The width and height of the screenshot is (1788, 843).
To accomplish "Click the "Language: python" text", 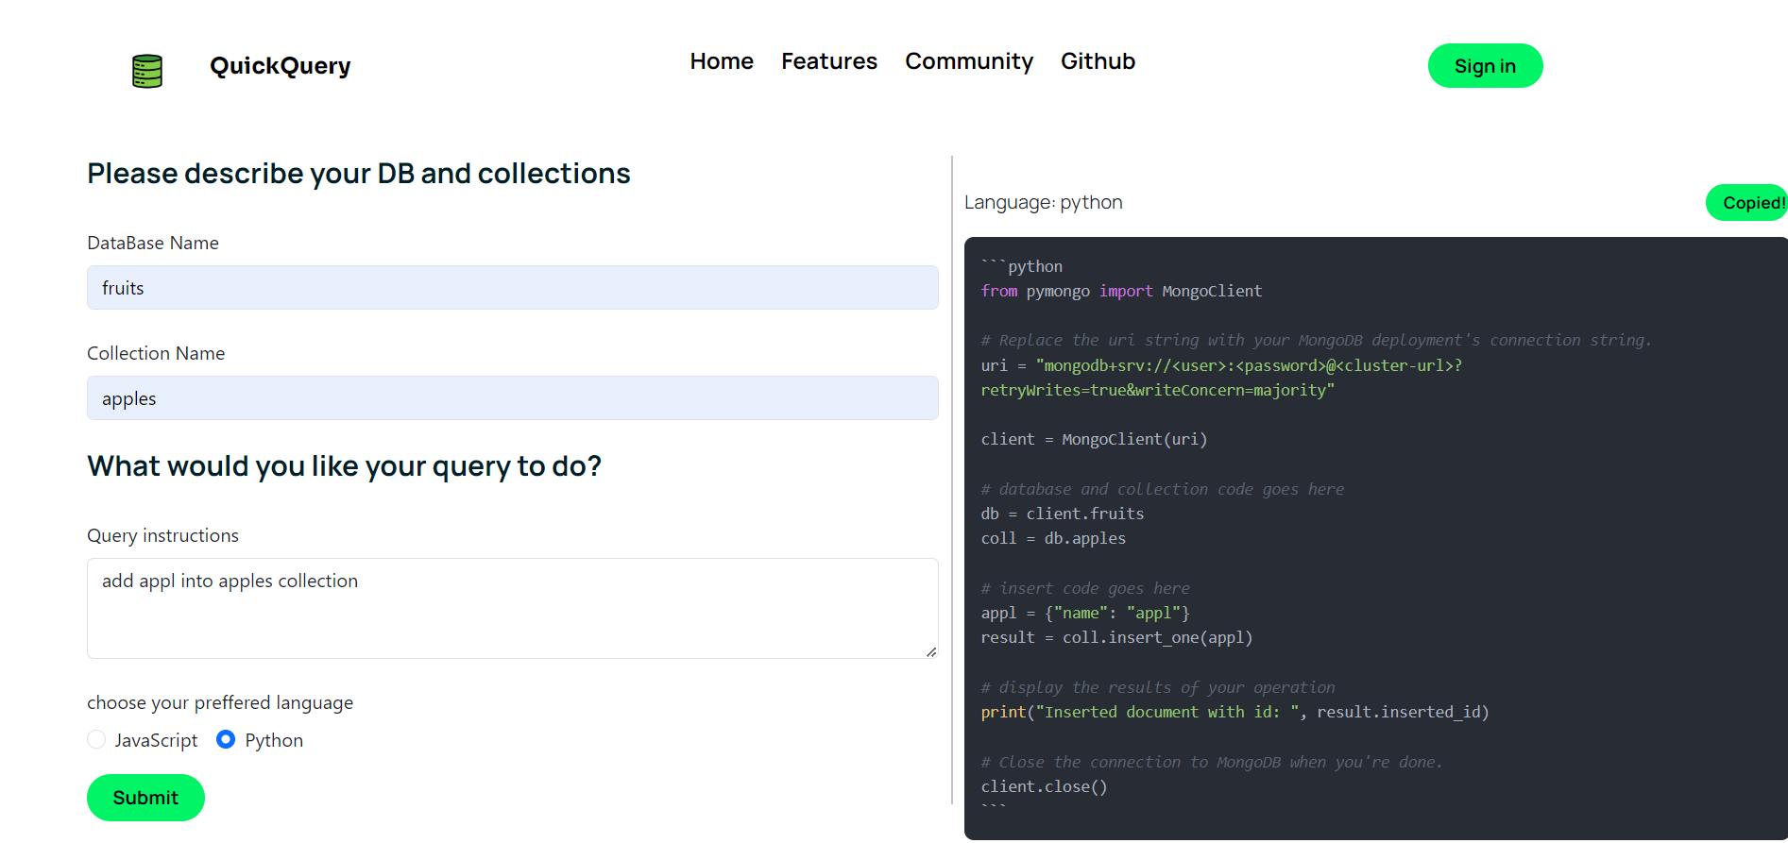I will click(x=1043, y=203).
